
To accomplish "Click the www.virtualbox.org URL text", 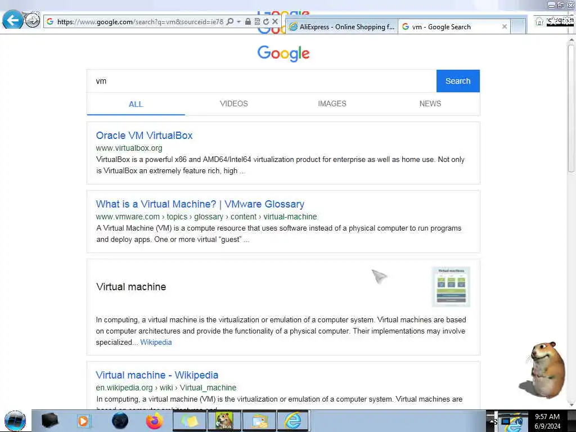I will [129, 148].
